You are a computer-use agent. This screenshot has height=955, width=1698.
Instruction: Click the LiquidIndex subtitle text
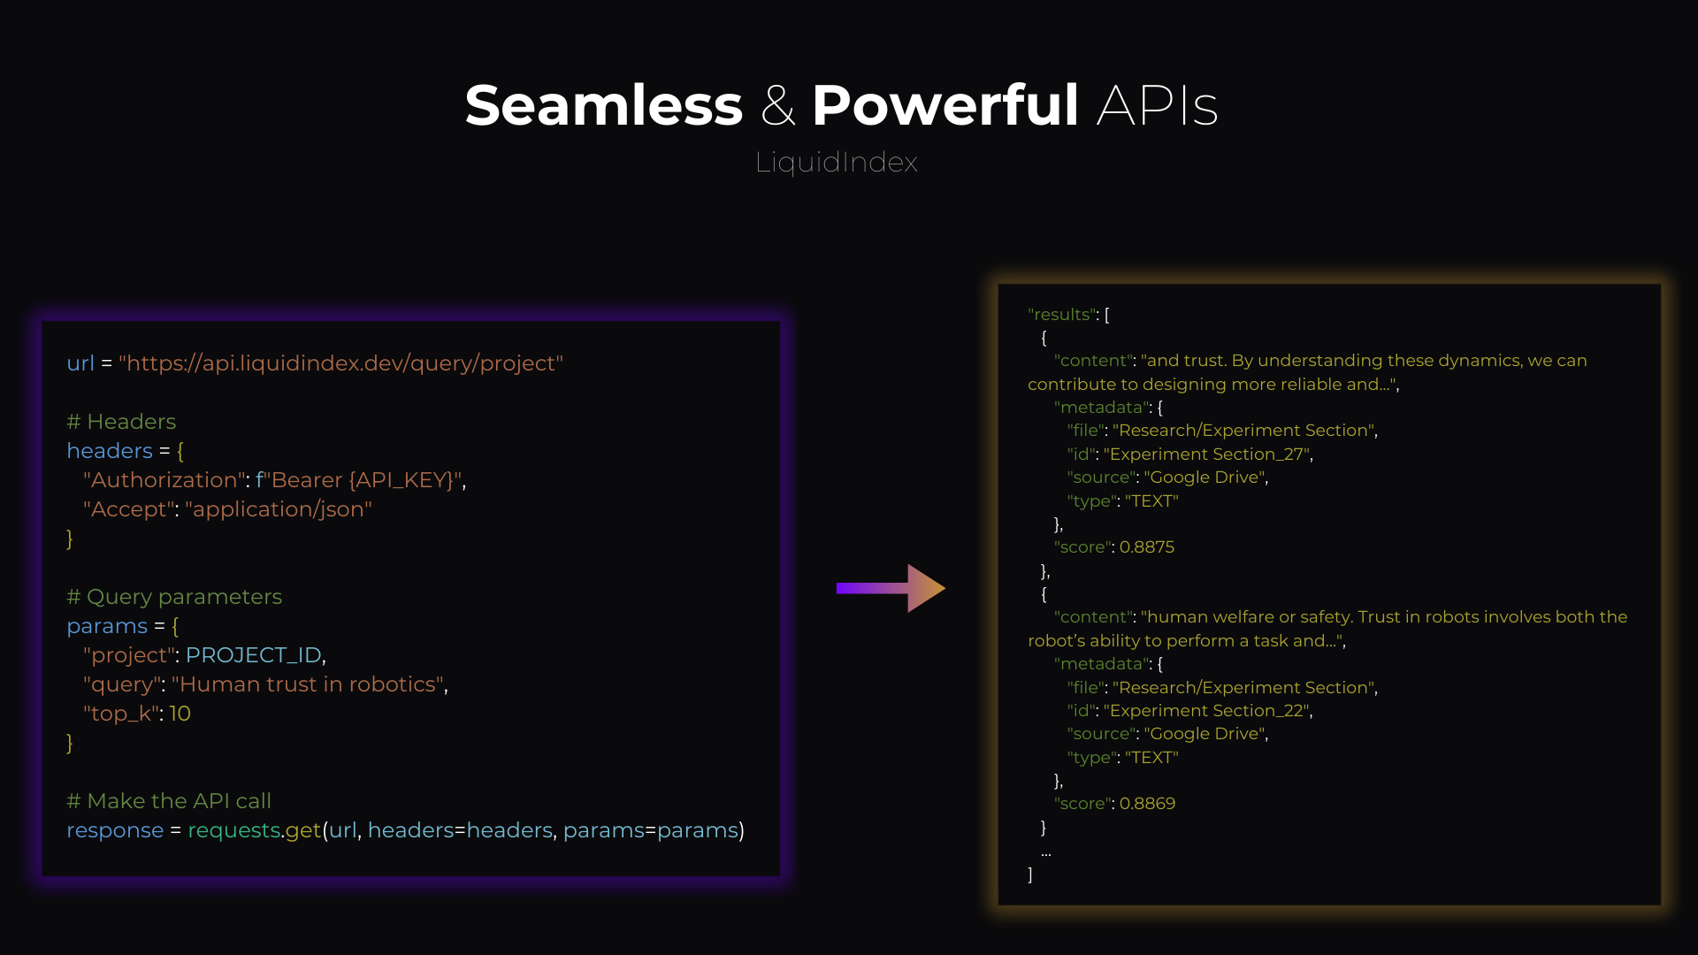pos(837,163)
